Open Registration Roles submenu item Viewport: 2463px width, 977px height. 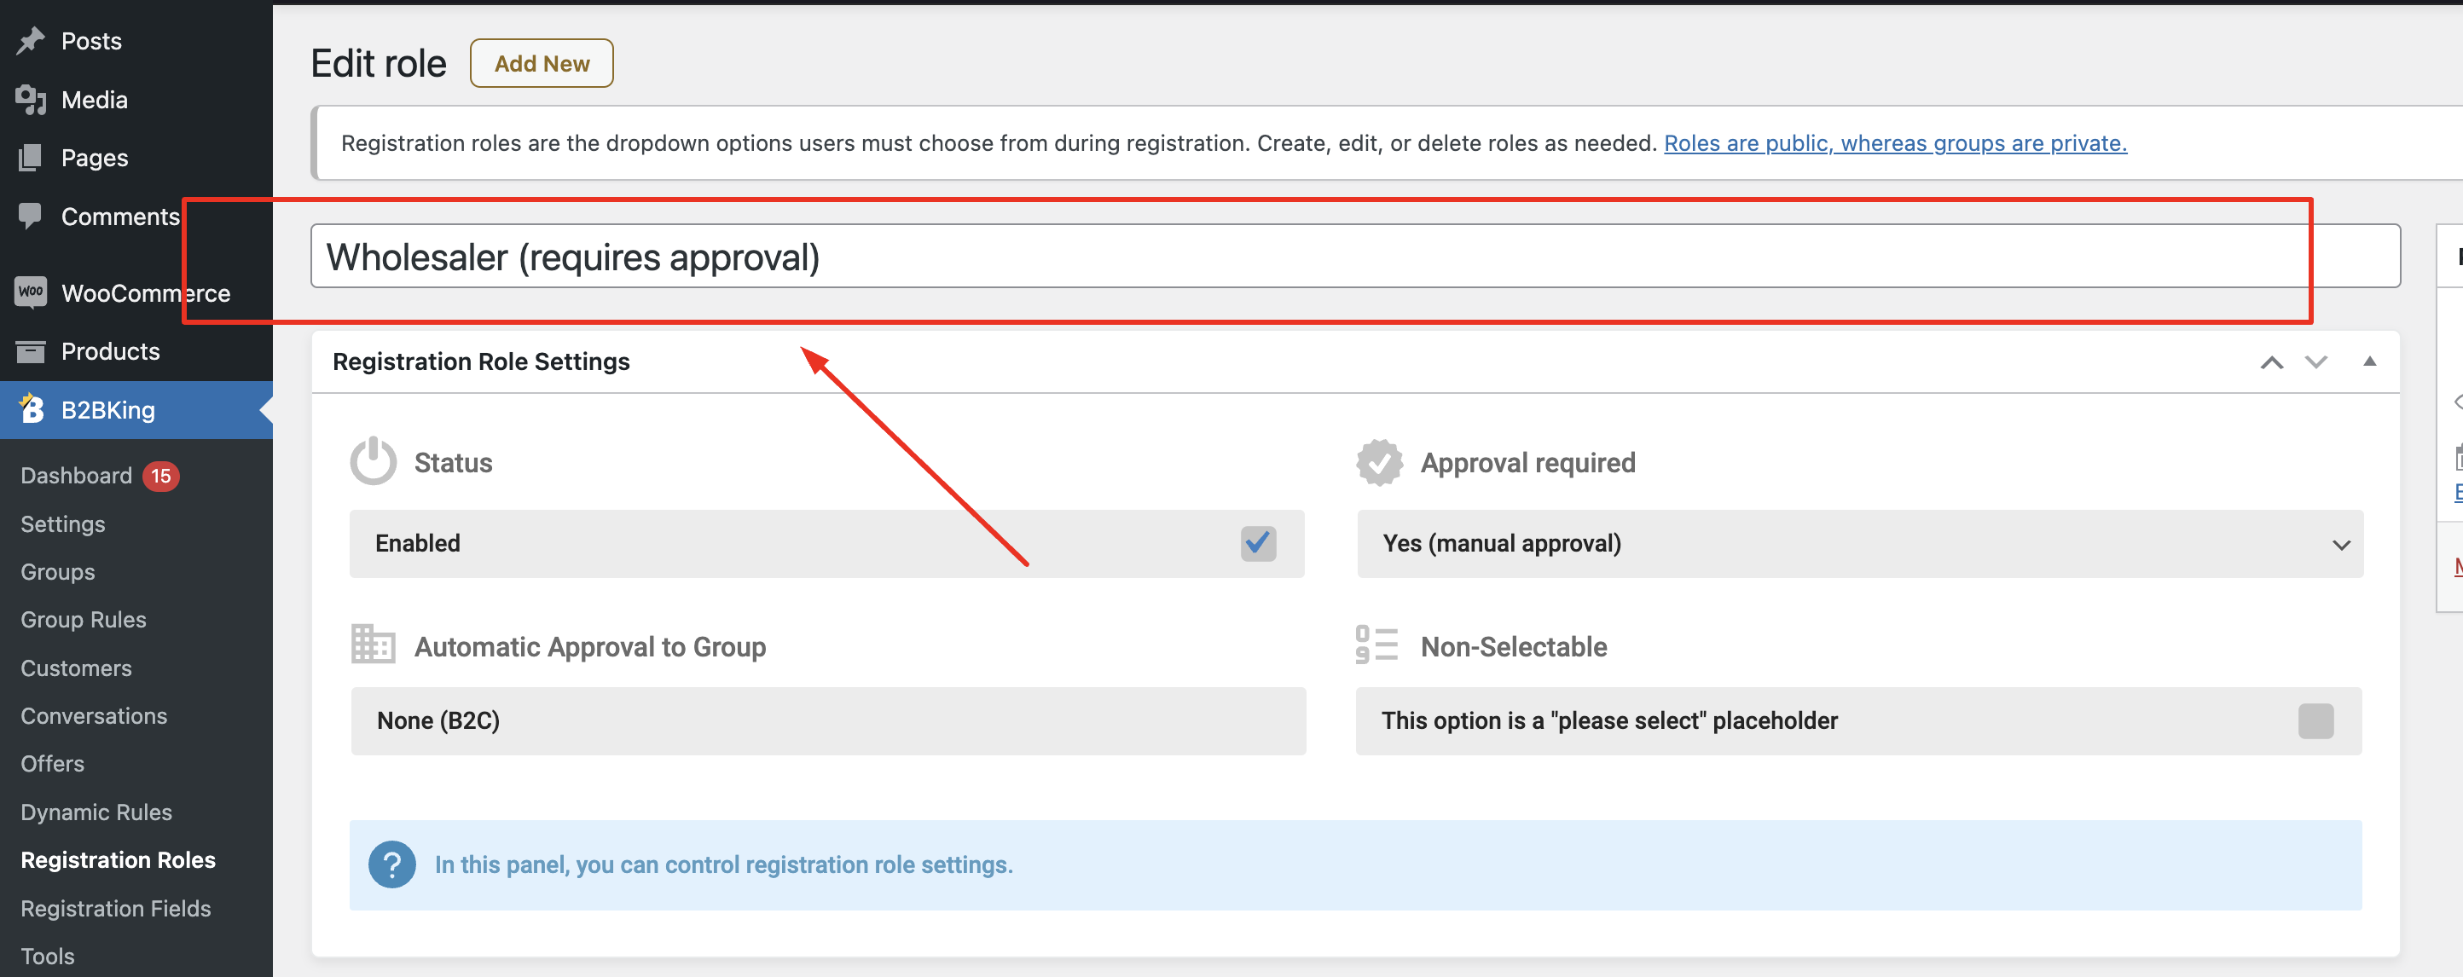tap(119, 860)
